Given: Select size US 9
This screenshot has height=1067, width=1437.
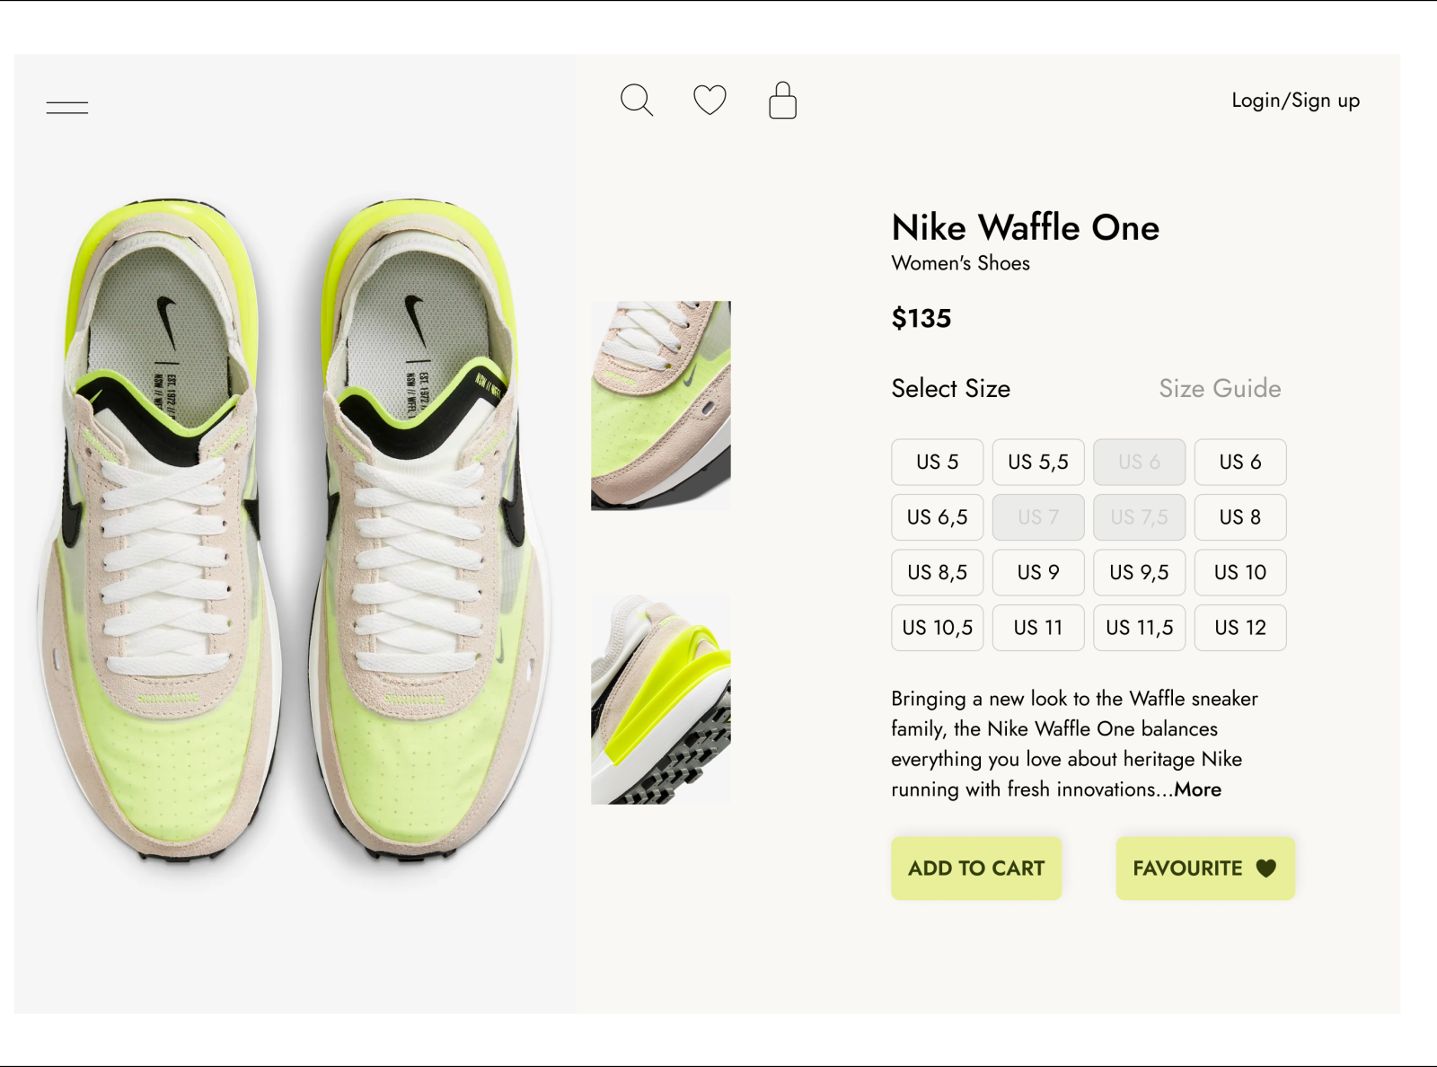Looking at the screenshot, I should pos(1037,572).
